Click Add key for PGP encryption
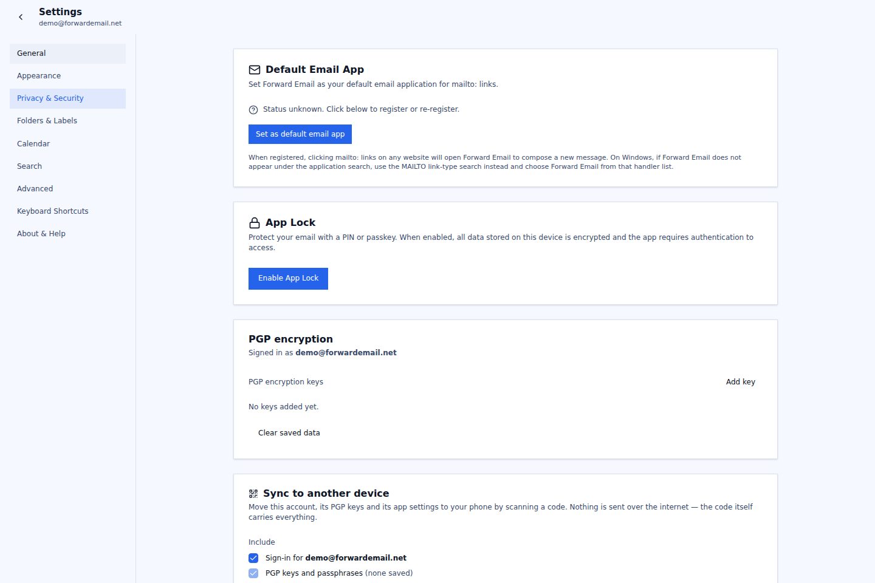Viewport: 875px width, 583px height. (741, 382)
